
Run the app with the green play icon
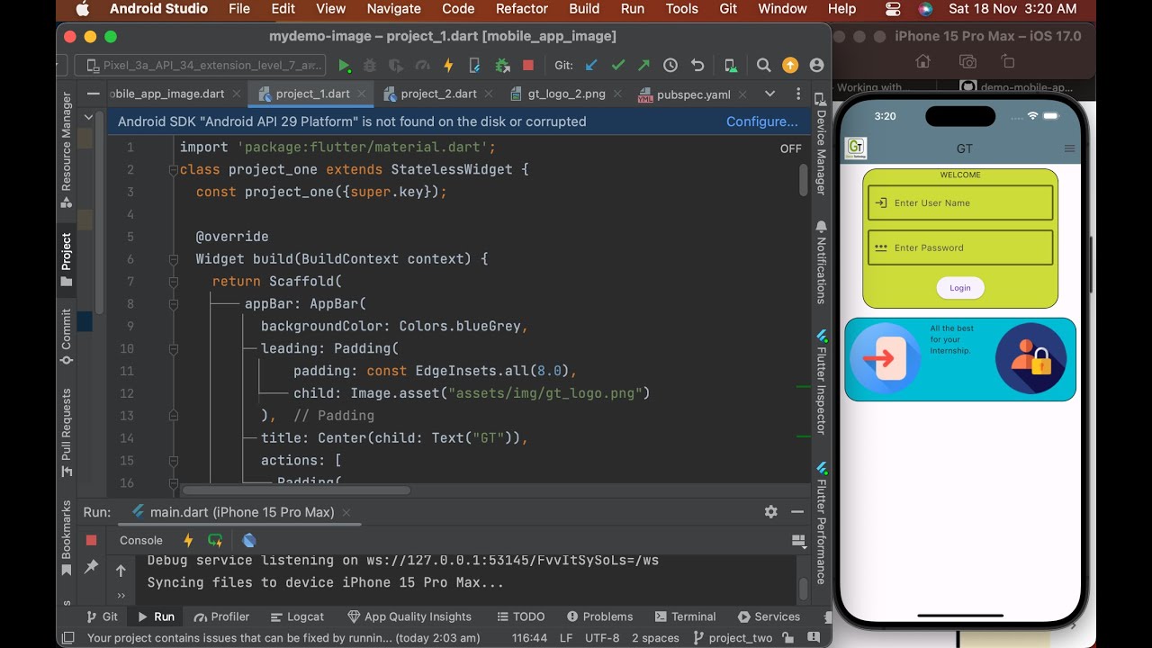pyautogui.click(x=344, y=66)
